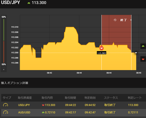The image size is (146, 118).
Task: Click 取引終了 status in USD/JPY row
Action: click(110, 105)
